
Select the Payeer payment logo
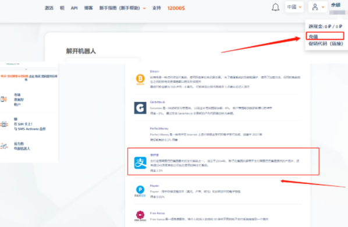140,191
